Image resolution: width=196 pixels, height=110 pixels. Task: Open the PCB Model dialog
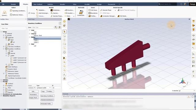[123, 16]
